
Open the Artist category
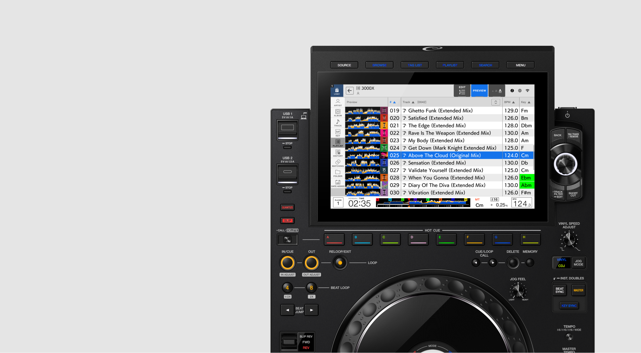pos(338,102)
